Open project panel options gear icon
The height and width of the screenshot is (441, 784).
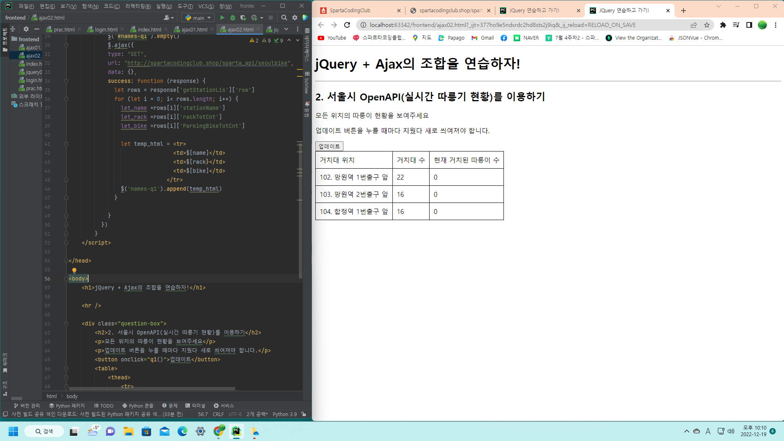coord(26,29)
